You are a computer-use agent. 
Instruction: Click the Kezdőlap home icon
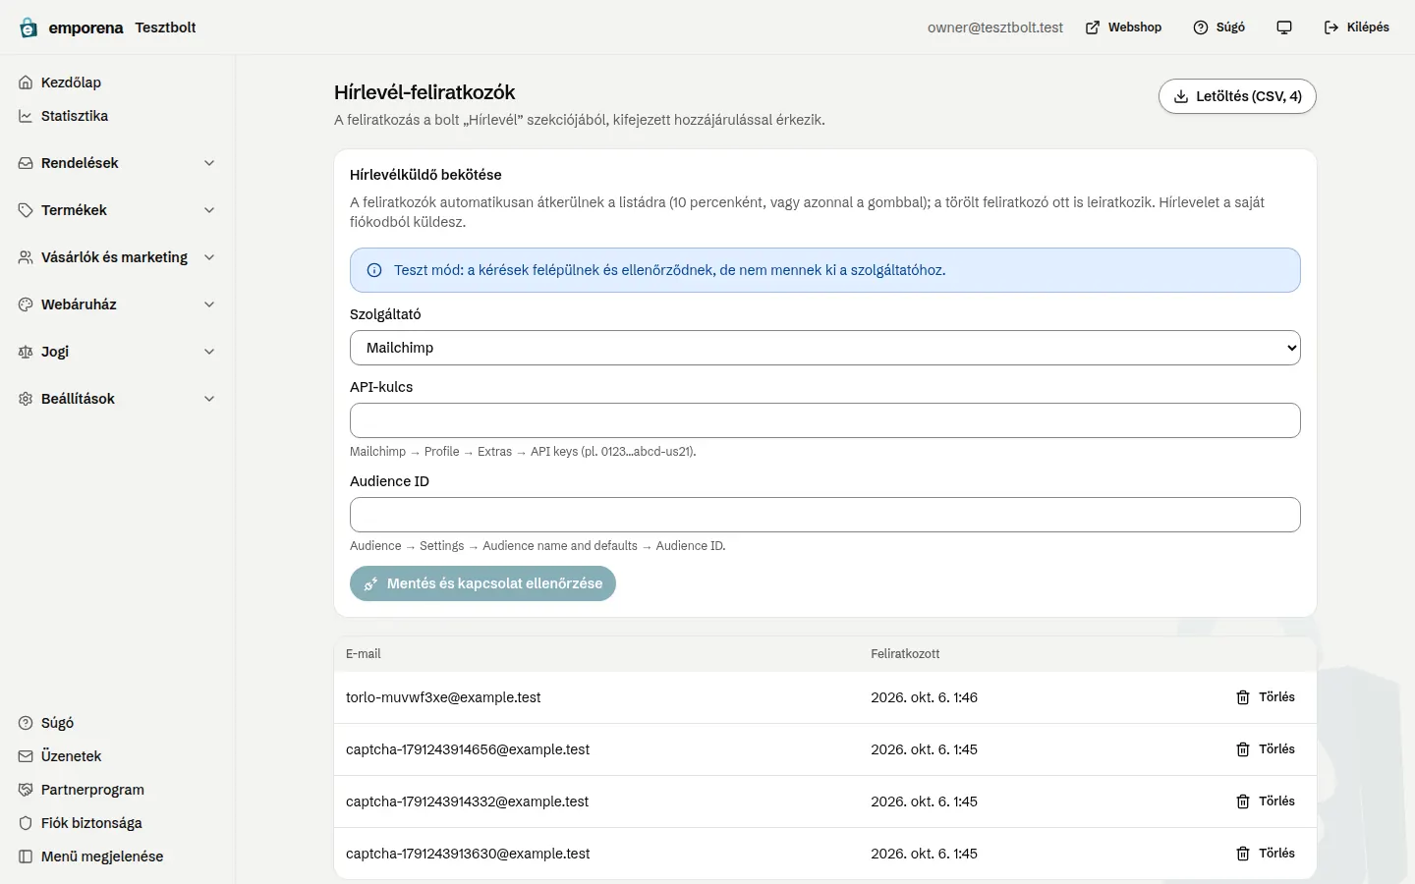pos(26,83)
